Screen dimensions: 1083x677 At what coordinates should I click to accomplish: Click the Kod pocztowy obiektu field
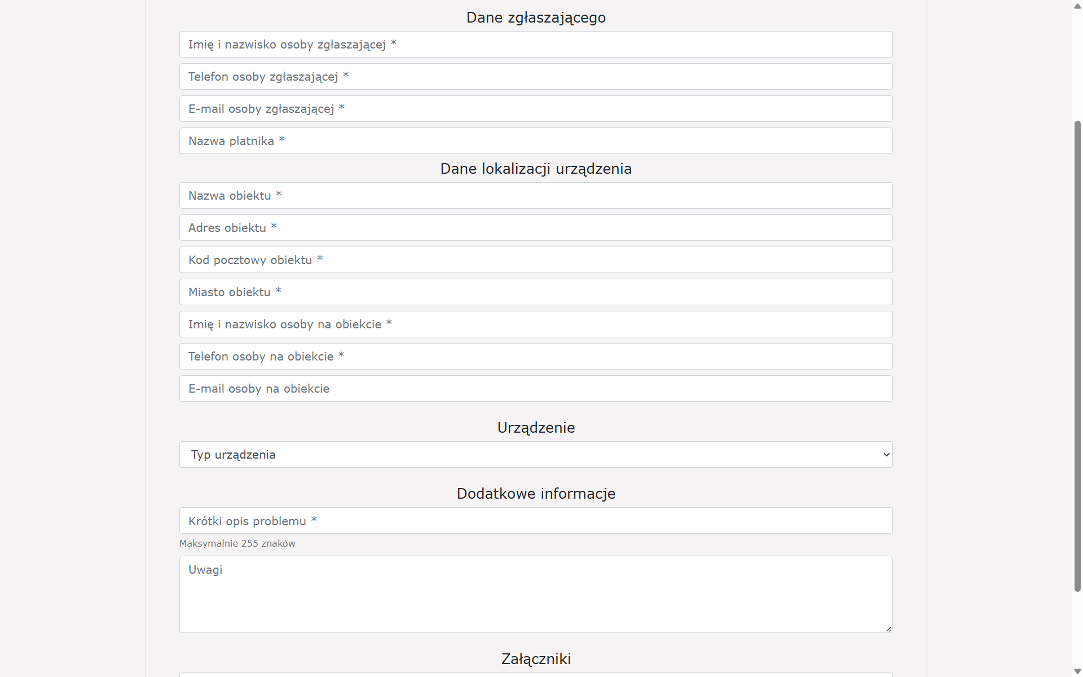pos(536,260)
